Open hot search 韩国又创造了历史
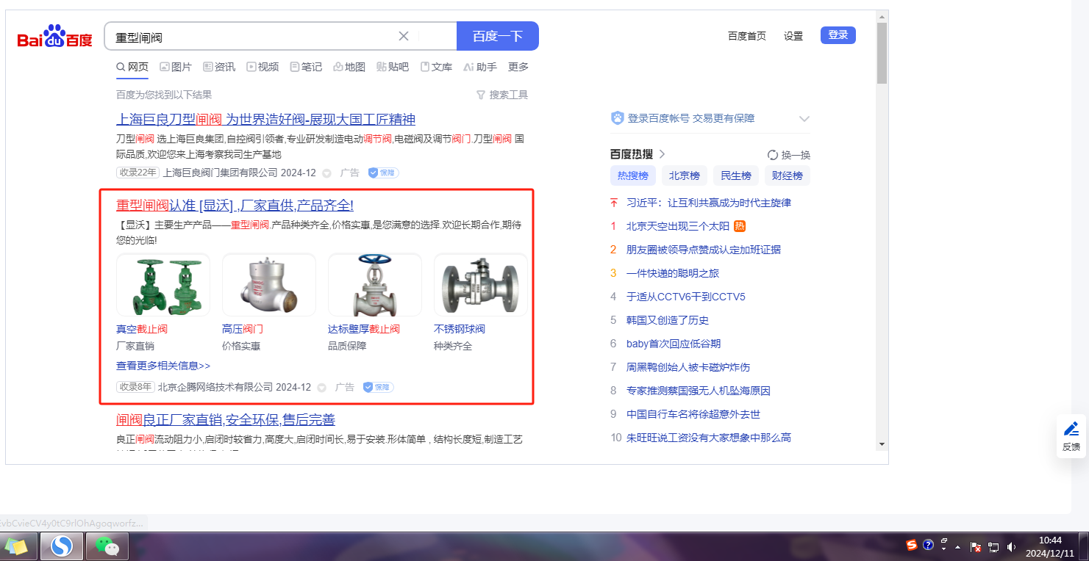 668,320
